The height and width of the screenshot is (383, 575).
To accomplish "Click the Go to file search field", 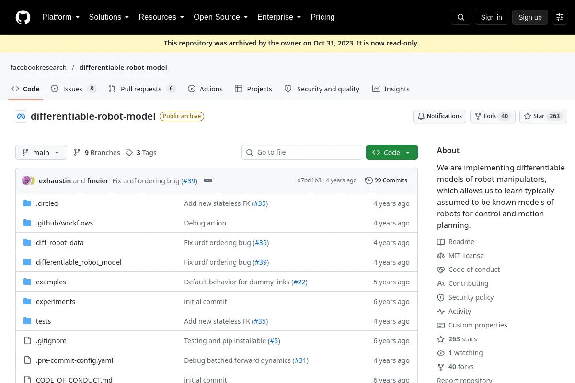I will (302, 152).
